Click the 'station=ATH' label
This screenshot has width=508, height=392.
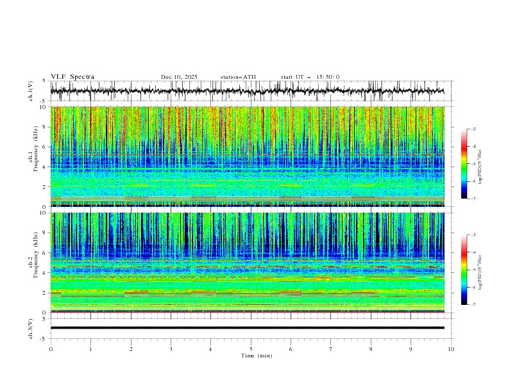point(238,77)
